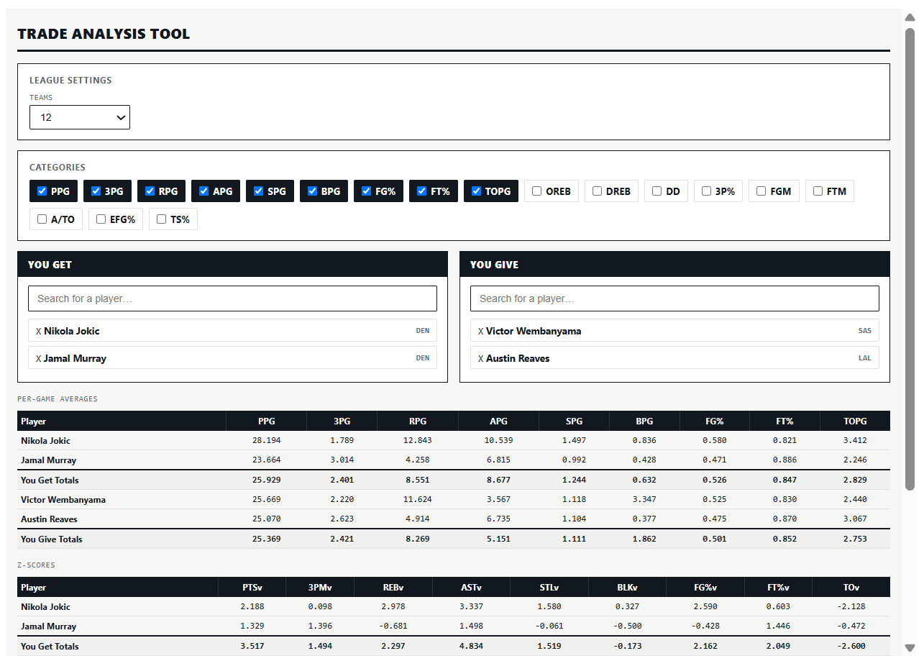Click the RPG column header in averages table
This screenshot has height=661, width=924.
418,421
